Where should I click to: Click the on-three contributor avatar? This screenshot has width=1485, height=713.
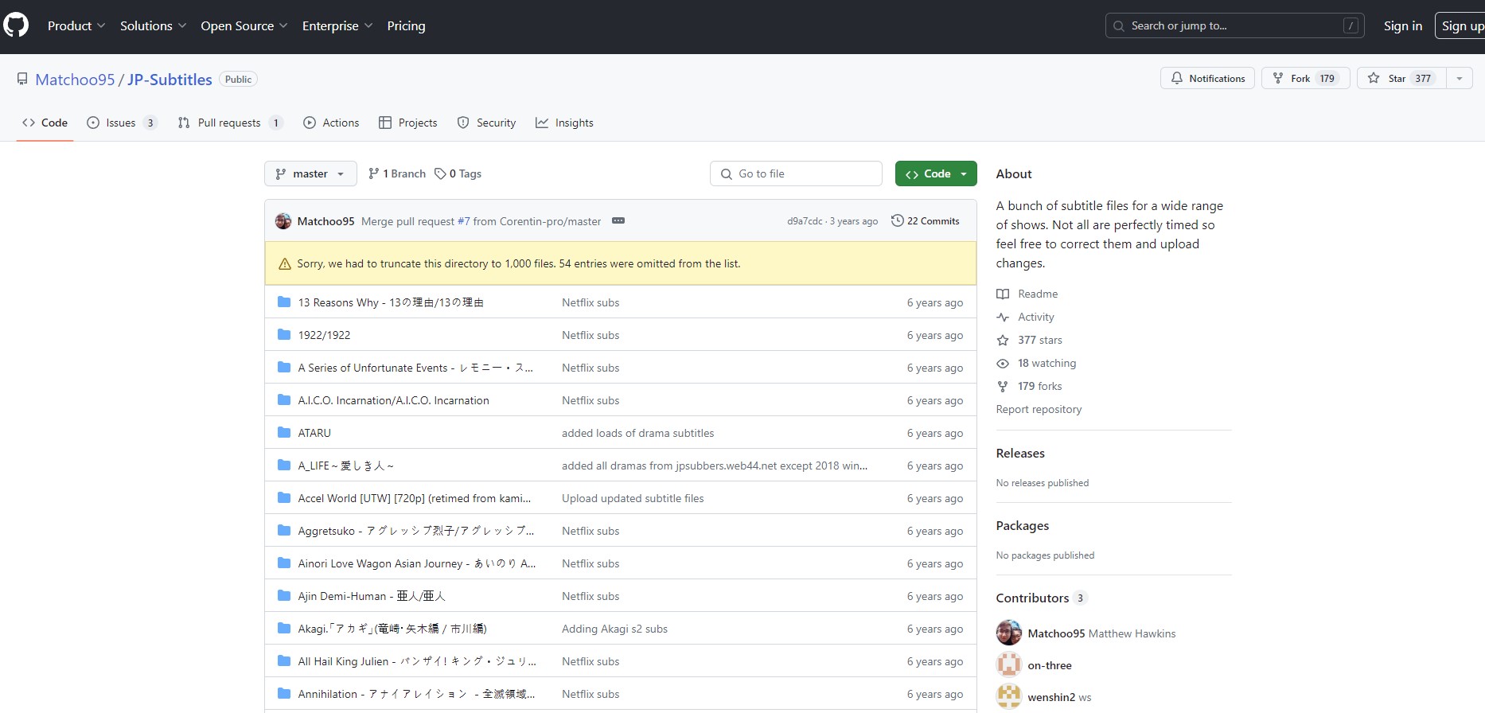(1009, 664)
